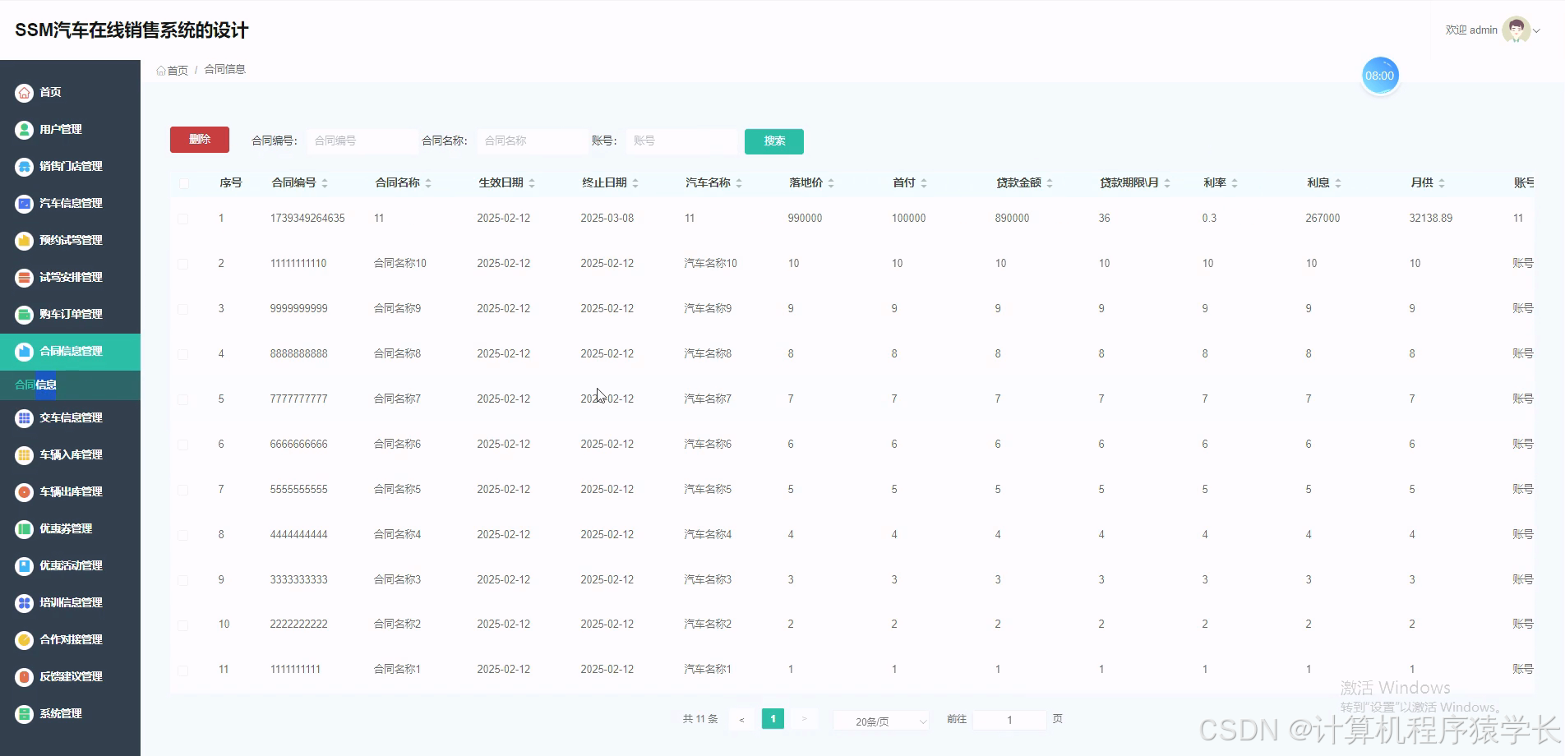Screen dimensions: 1565x756
Task: Click the 汽车信息管理 sidebar icon
Action: 25,204
